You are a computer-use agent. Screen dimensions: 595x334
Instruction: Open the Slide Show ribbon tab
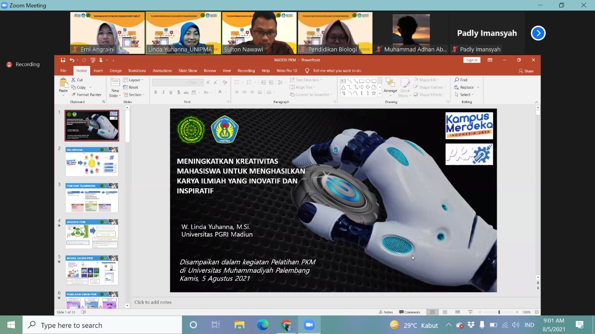pyautogui.click(x=188, y=71)
